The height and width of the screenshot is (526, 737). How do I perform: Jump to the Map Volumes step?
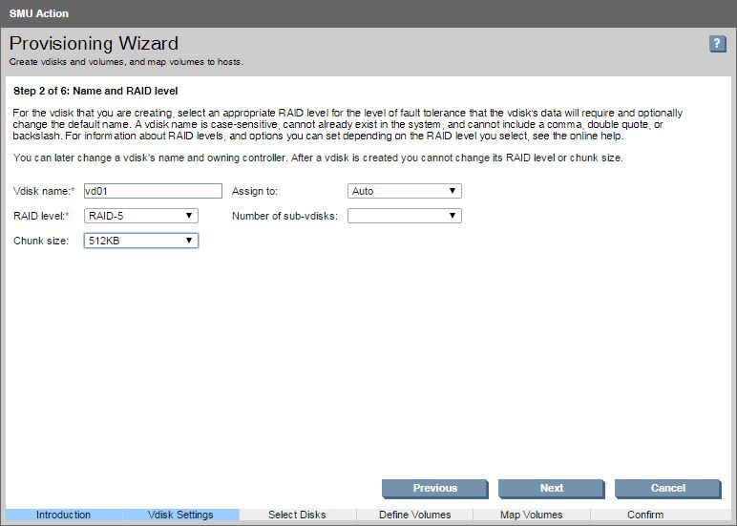[531, 515]
